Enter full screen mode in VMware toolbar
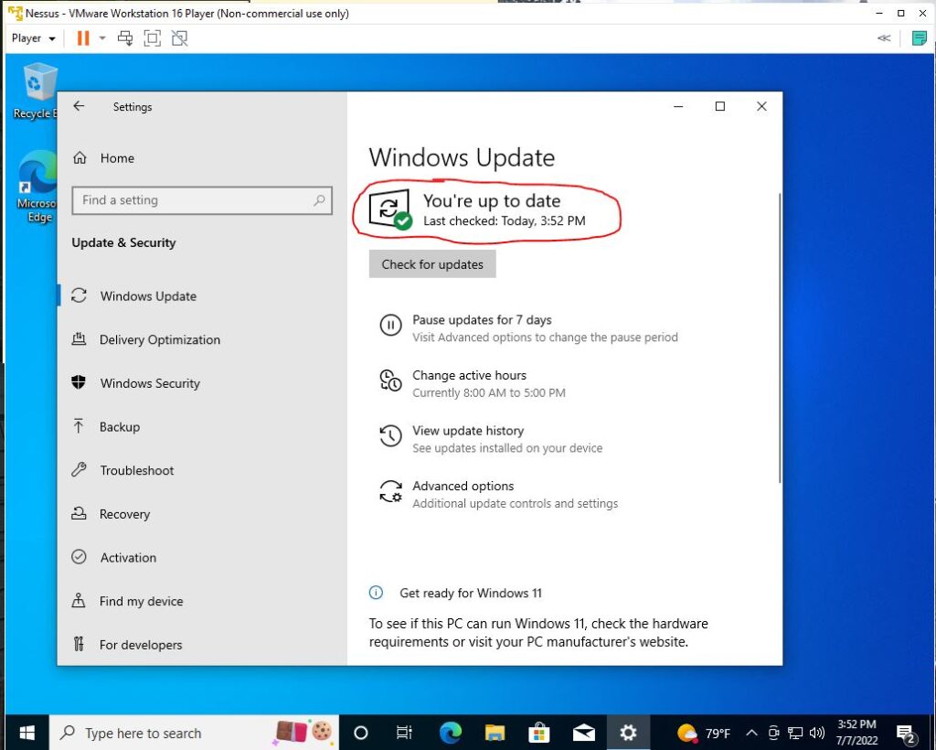Screen dimensions: 936x750 (153, 38)
